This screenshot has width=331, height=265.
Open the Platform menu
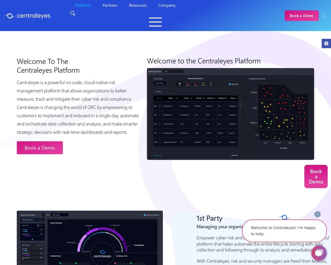point(83,5)
